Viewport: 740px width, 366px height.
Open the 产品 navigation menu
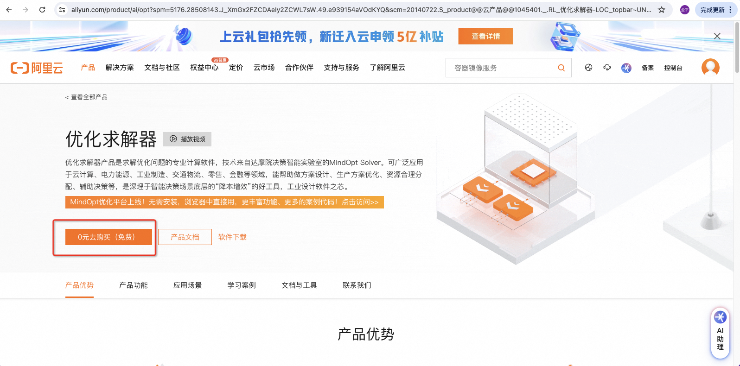[x=88, y=68]
